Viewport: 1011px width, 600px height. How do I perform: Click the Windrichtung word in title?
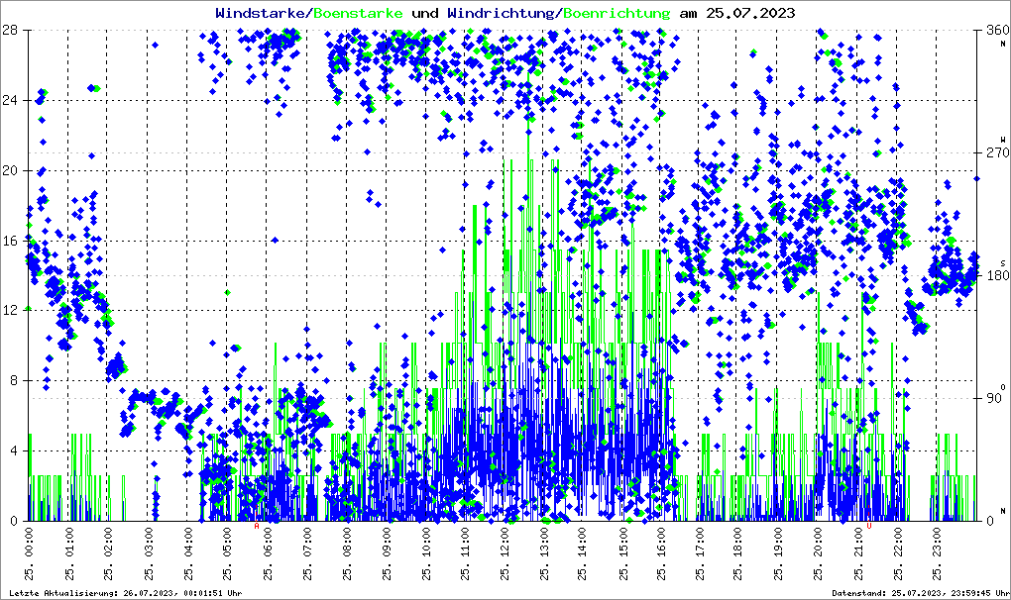click(503, 13)
